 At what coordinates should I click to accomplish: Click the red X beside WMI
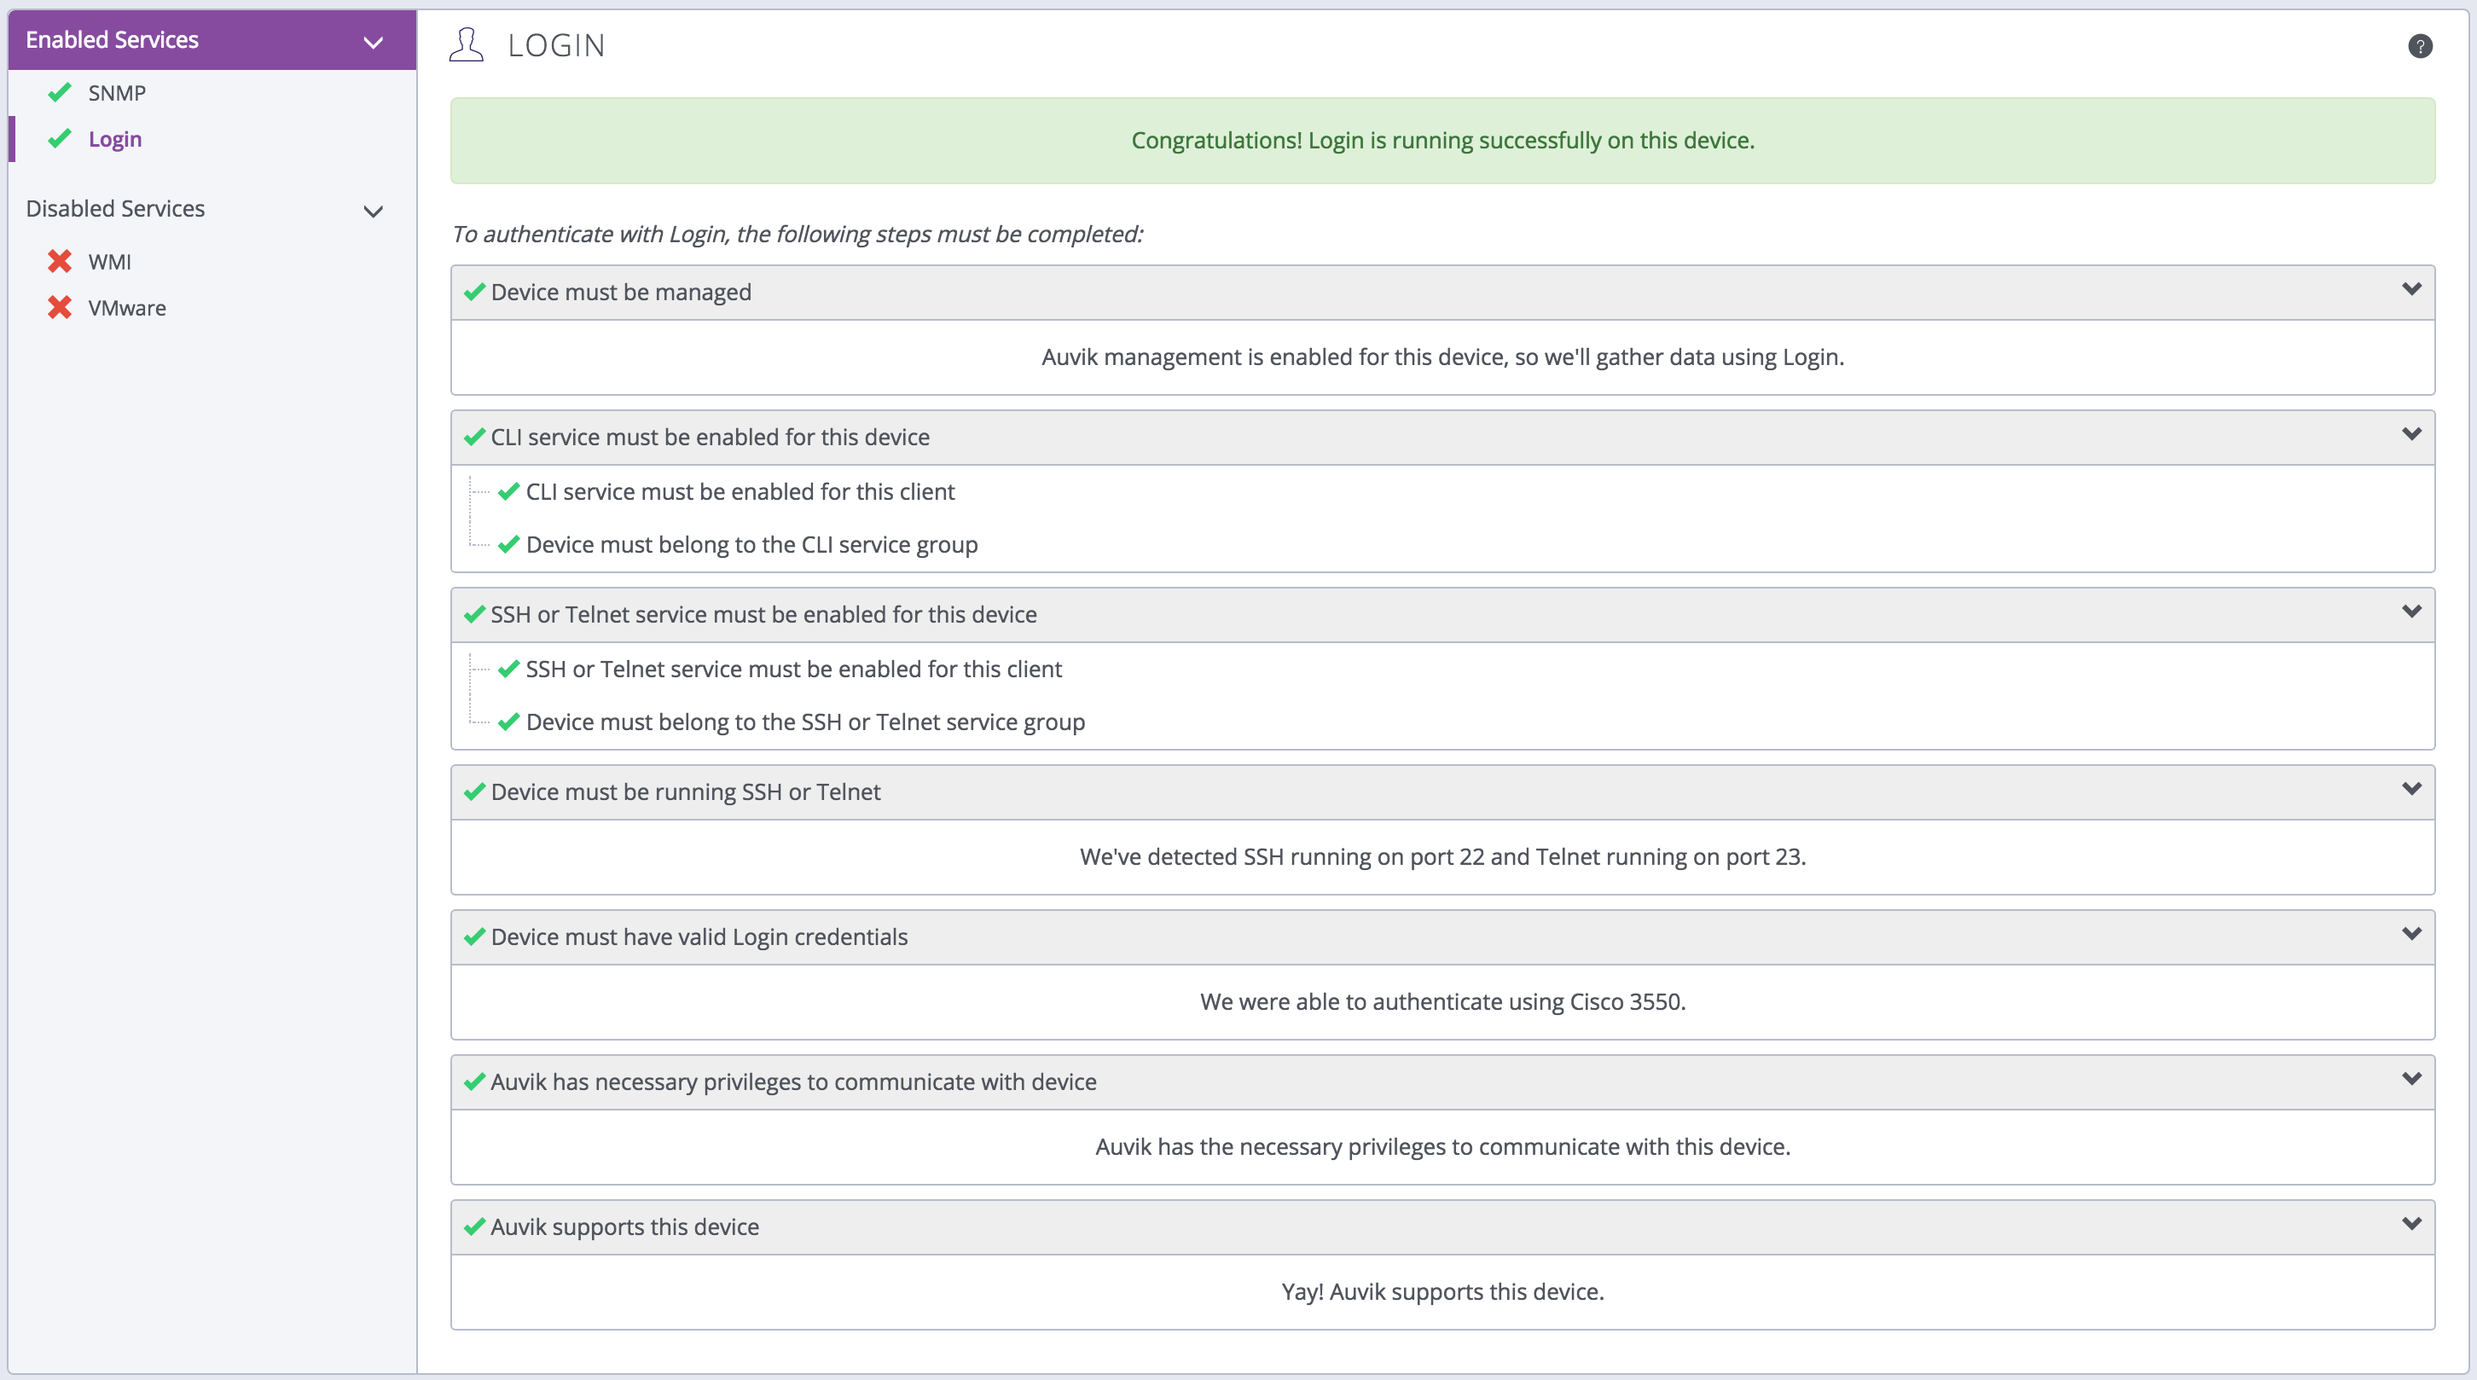(x=60, y=262)
